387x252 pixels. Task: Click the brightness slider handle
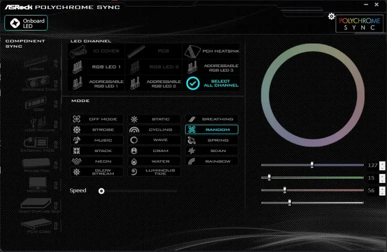pos(289,202)
